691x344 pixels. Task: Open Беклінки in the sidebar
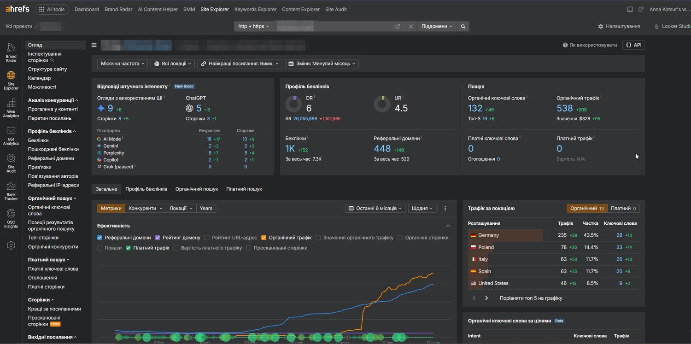click(x=38, y=140)
